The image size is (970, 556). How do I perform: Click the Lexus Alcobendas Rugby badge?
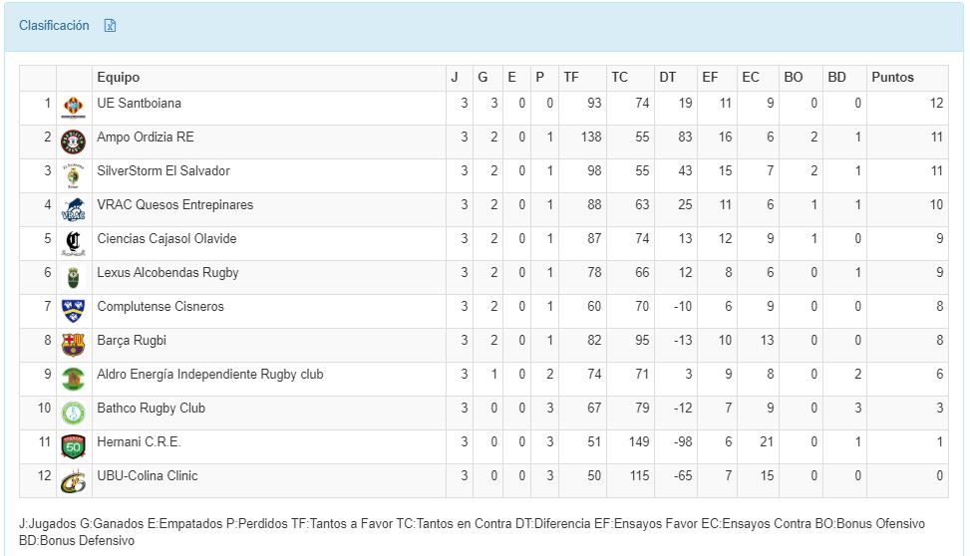coord(73,276)
